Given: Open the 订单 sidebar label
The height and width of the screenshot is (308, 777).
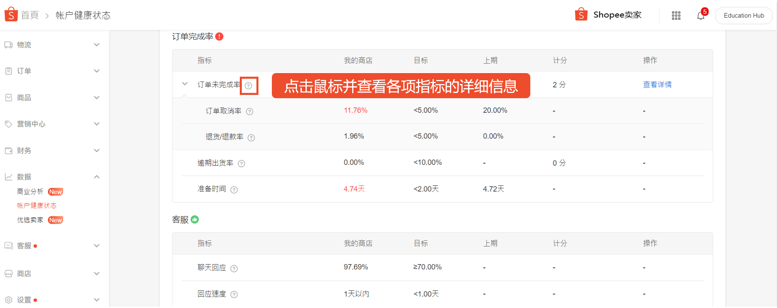Looking at the screenshot, I should (x=24, y=71).
